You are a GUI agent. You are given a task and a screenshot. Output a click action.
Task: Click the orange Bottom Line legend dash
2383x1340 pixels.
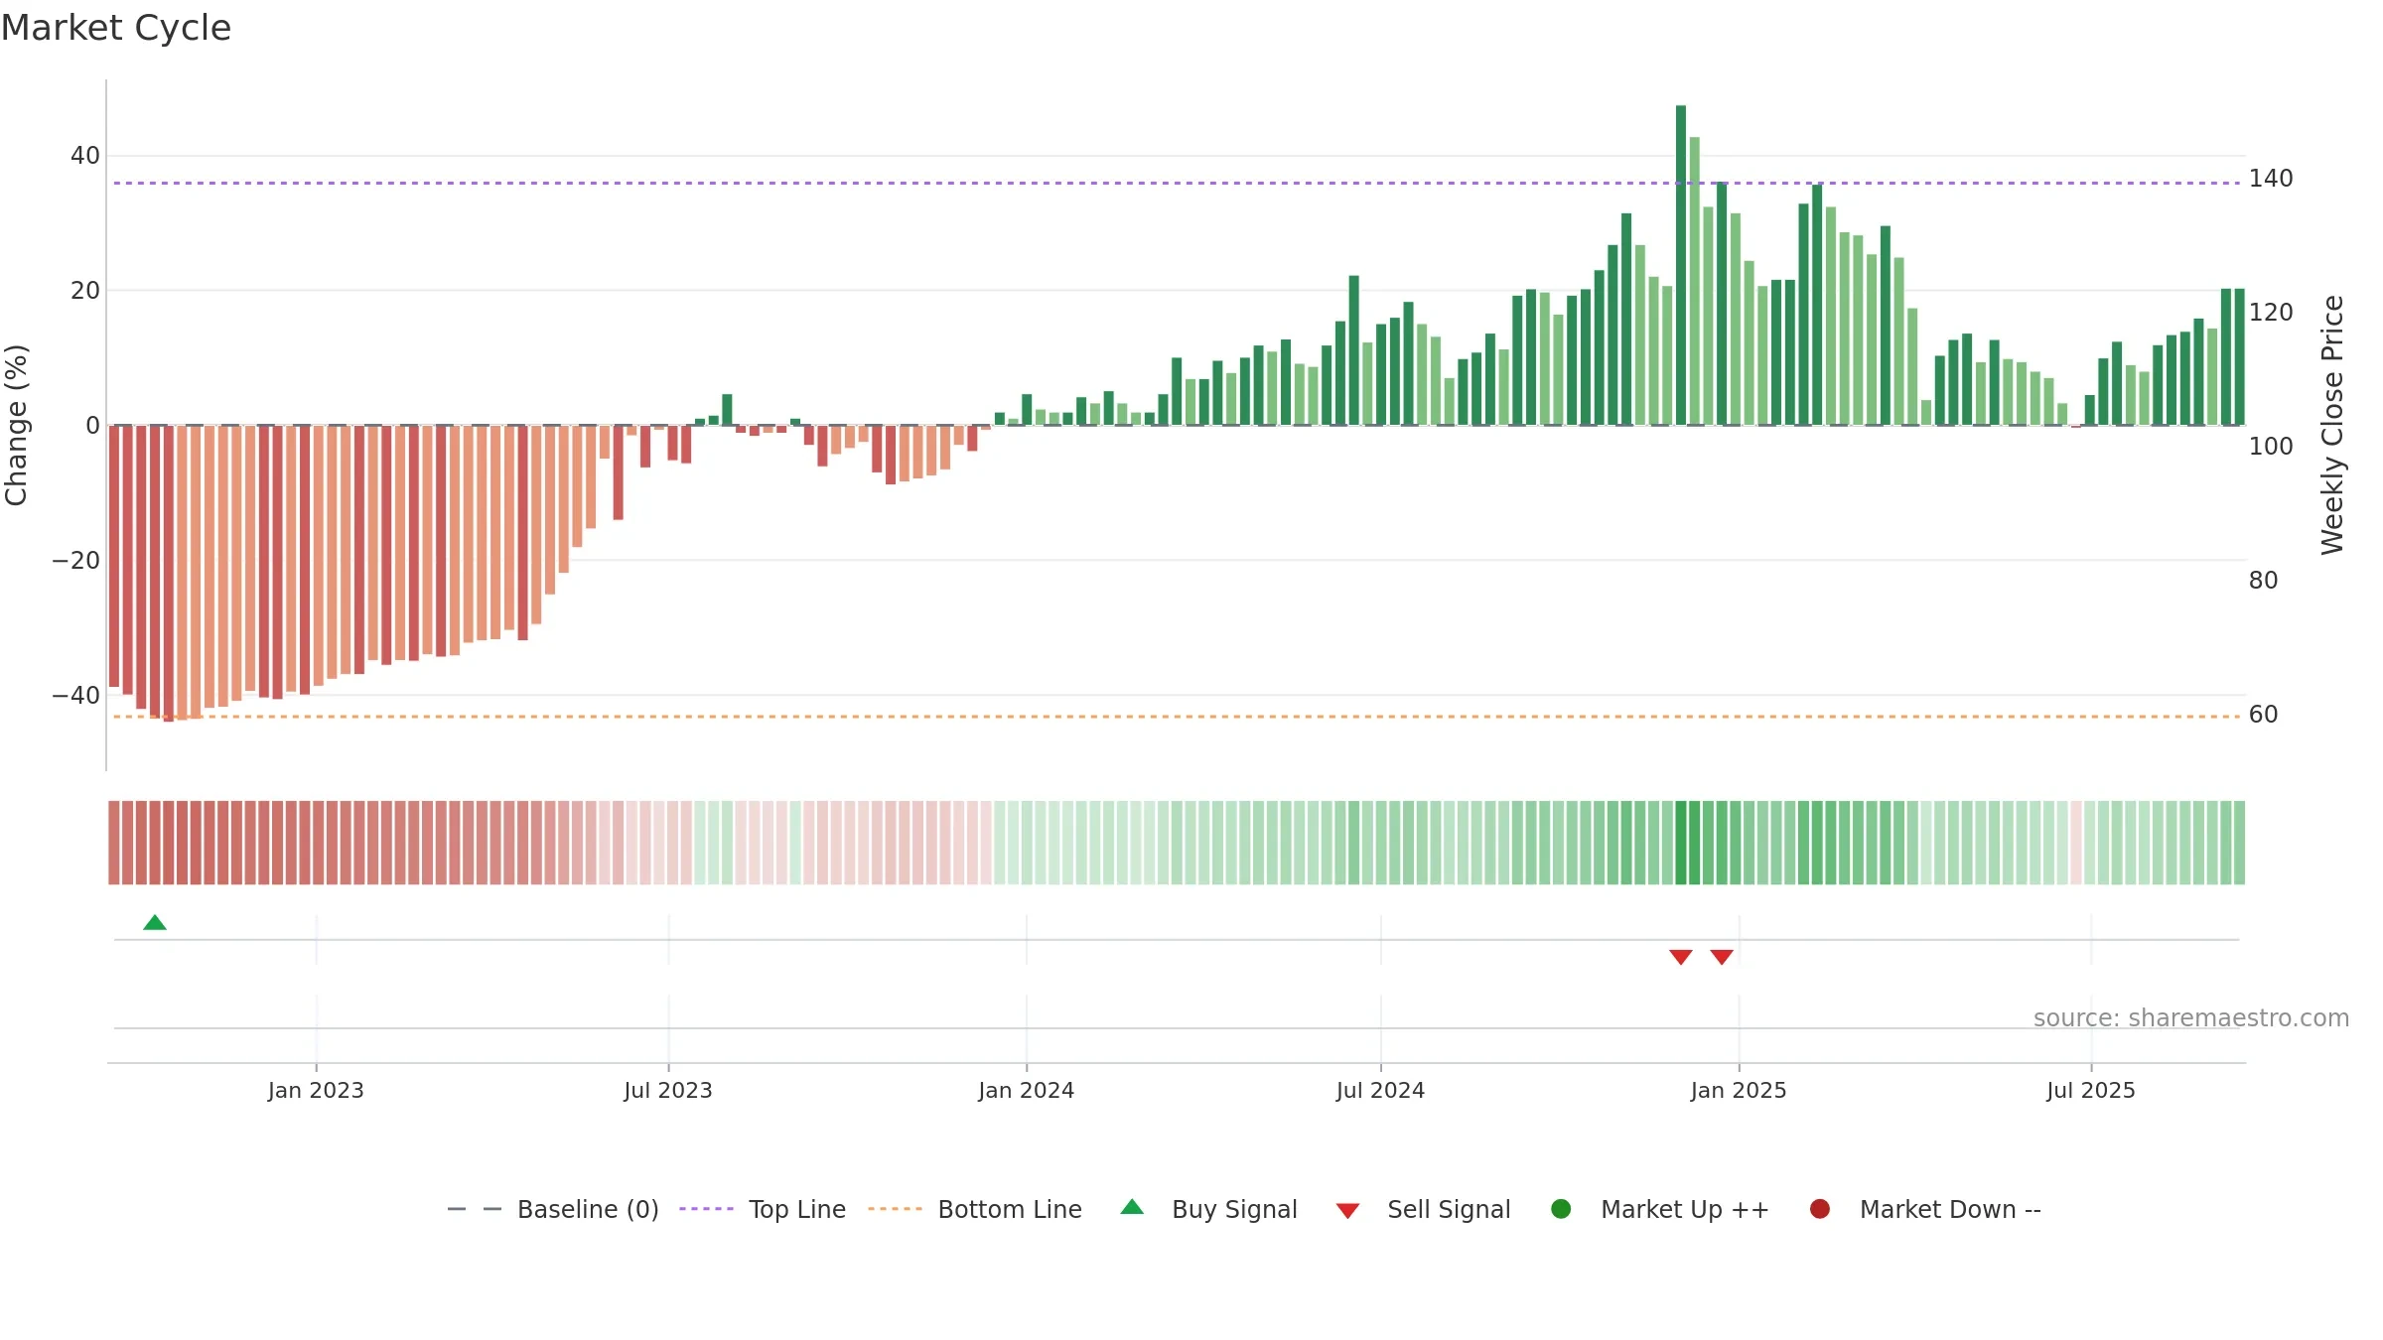[895, 1209]
